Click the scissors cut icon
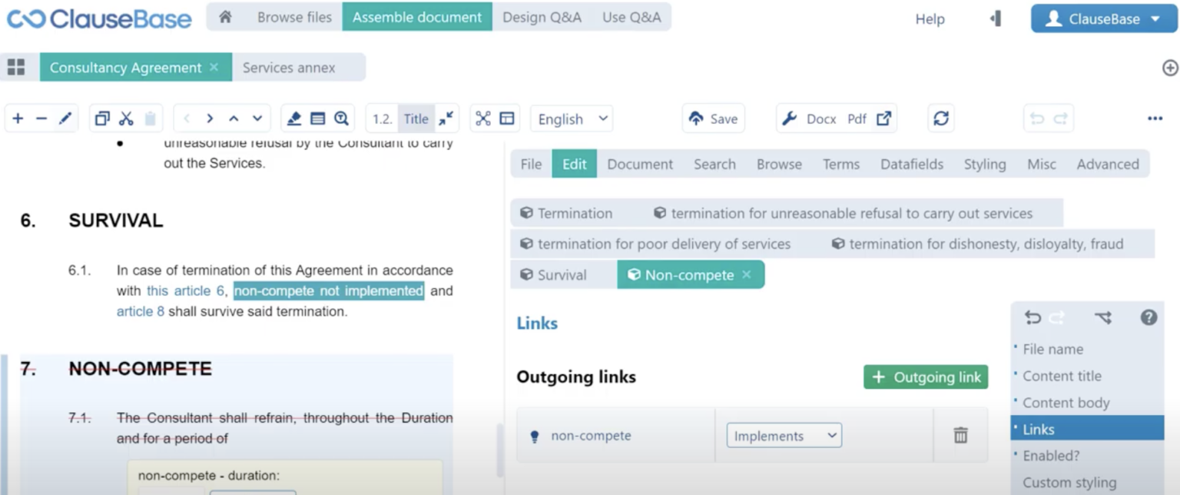Viewport: 1180px width, 495px height. 127,118
